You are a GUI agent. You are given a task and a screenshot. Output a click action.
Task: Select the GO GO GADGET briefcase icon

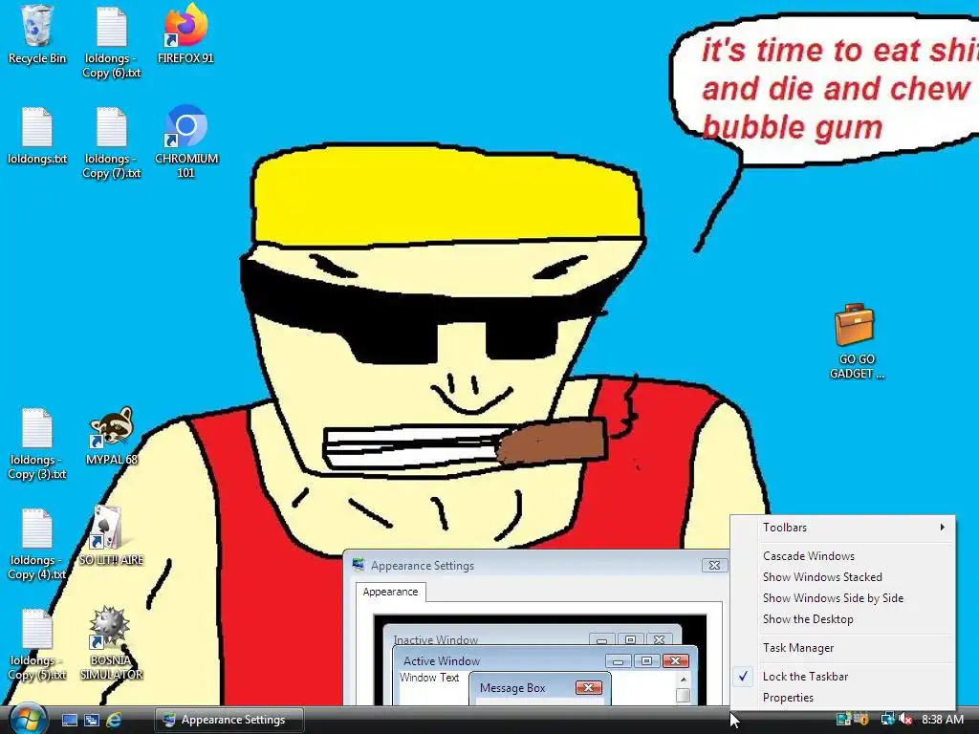point(854,325)
